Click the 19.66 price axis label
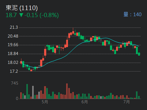 click(x=13, y=45)
